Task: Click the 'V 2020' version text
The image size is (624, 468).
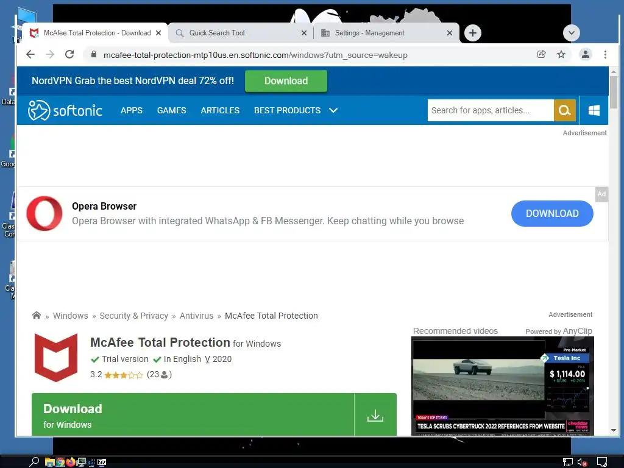Action: 218,359
